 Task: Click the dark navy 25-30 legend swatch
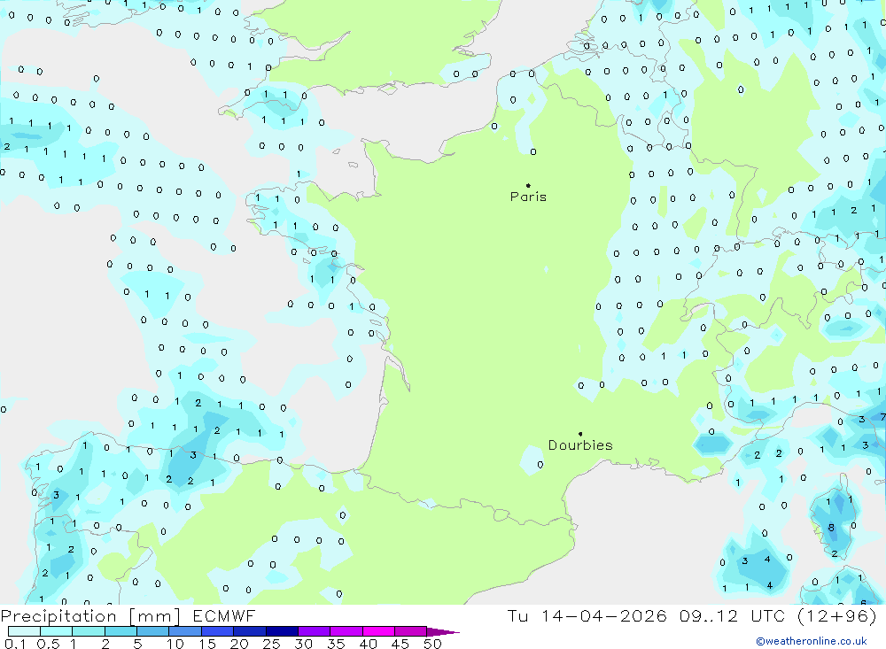click(x=282, y=631)
